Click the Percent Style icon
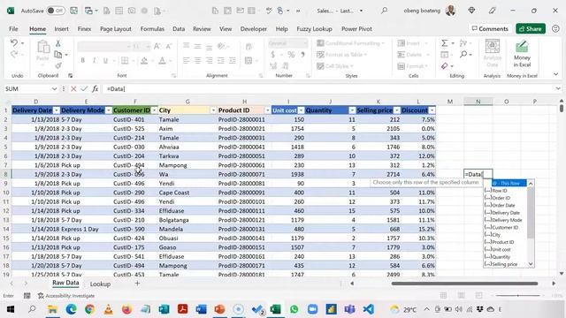Screen dimensions: 566x318 pos(291,55)
